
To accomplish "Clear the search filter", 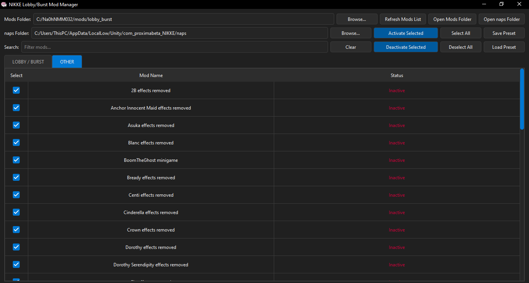I will [x=350, y=47].
